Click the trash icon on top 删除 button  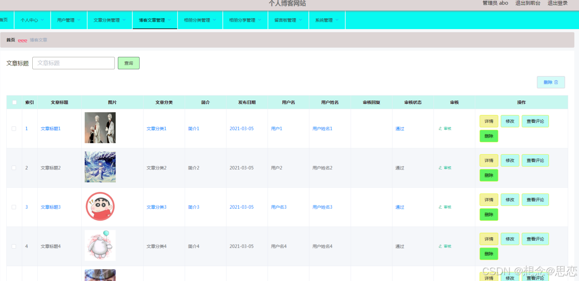[x=556, y=82]
